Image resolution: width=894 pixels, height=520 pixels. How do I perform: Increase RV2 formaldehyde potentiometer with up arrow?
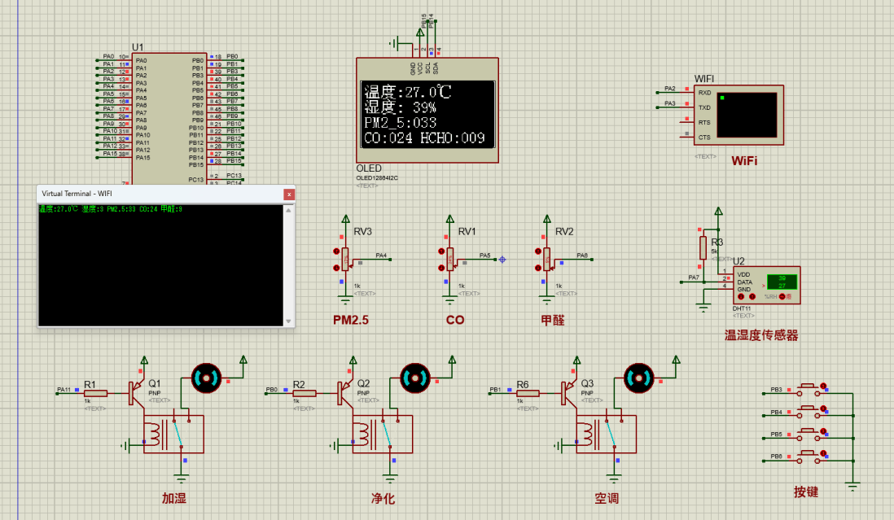pos(538,251)
